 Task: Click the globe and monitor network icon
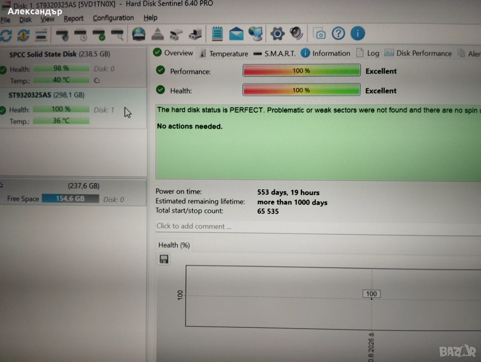(x=256, y=34)
